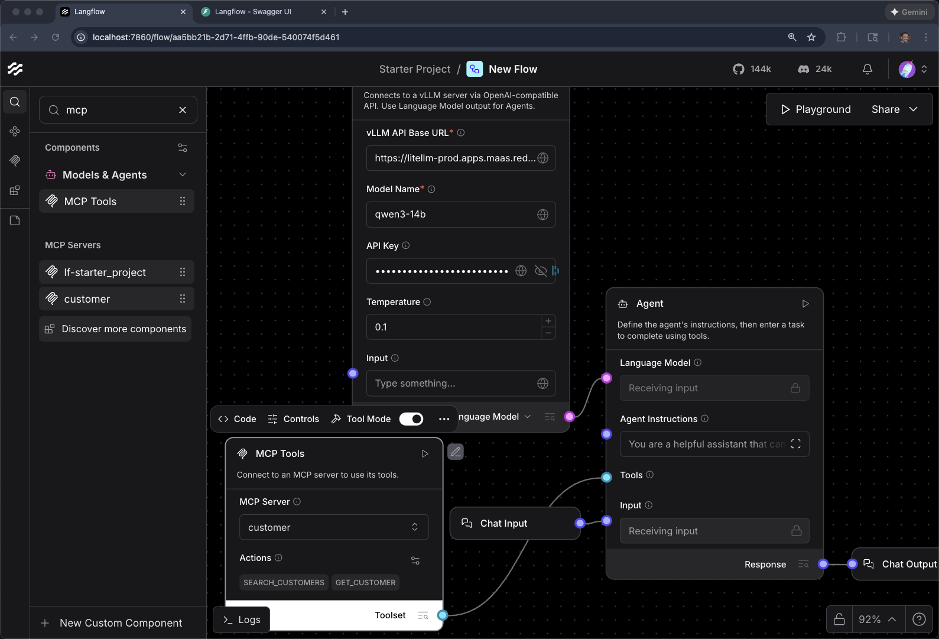The height and width of the screenshot is (639, 939).
Task: Run the MCP Tools component play icon
Action: pyautogui.click(x=424, y=453)
